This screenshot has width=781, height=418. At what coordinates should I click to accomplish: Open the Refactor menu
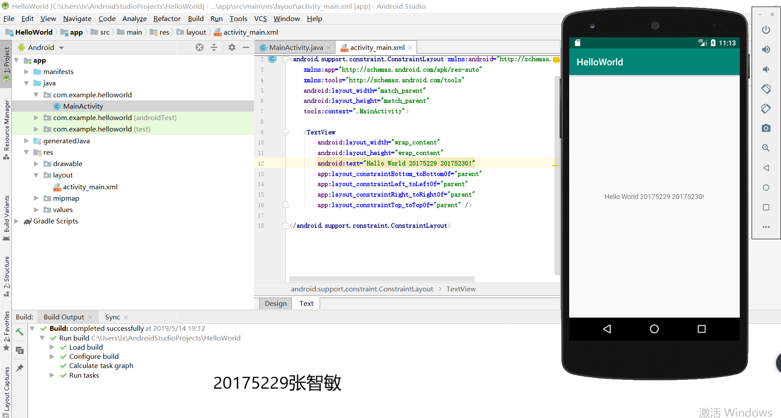[167, 19]
